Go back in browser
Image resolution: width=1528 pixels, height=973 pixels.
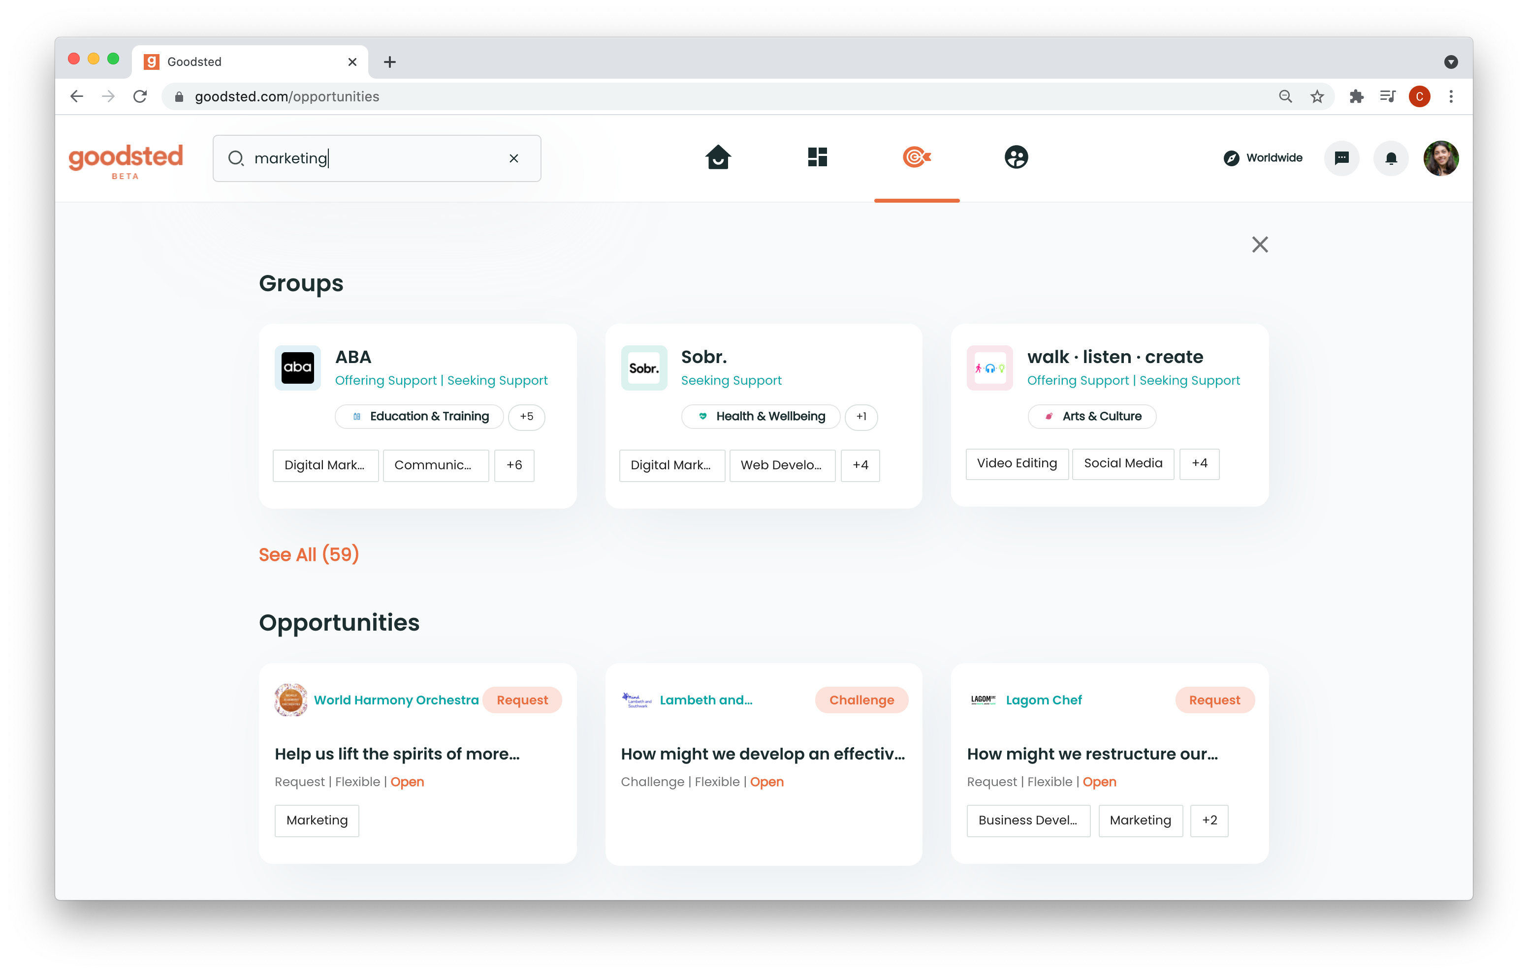coord(77,96)
